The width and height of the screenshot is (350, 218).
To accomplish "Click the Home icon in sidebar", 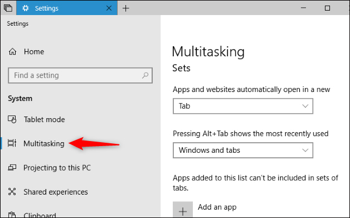I will [12, 52].
